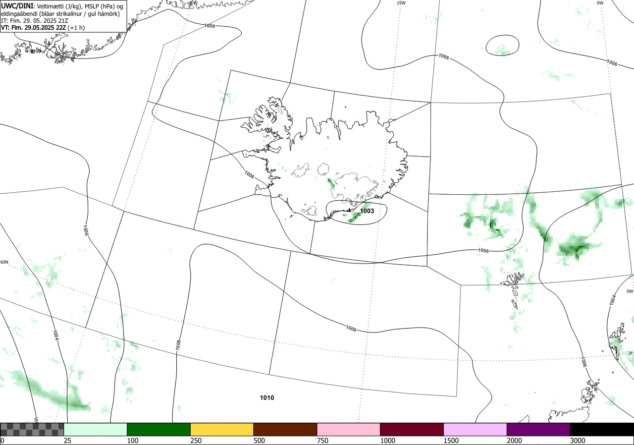The width and height of the screenshot is (634, 445).
Task: Click the "25" legend scale value
Action: (68, 441)
